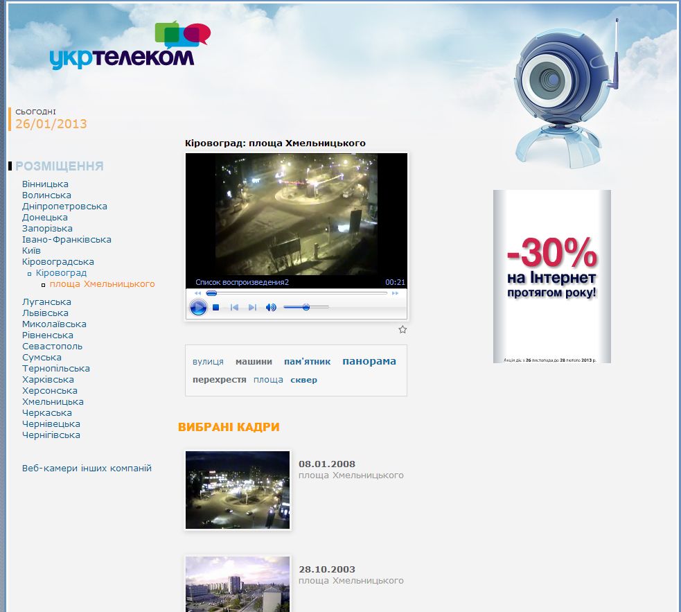Screen dimensions: 681x612
Task: Fast forward using small double-arrow right
Action: [395, 293]
